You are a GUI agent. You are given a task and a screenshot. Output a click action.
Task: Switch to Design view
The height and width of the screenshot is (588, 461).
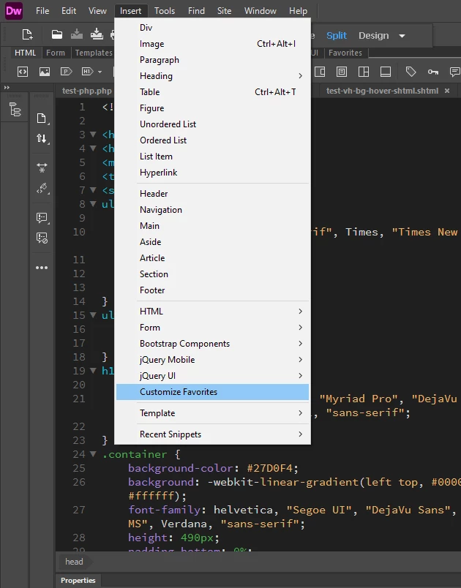point(374,36)
